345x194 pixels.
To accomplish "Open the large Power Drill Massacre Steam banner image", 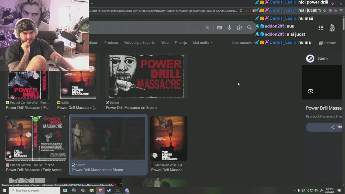I will pyautogui.click(x=146, y=76).
